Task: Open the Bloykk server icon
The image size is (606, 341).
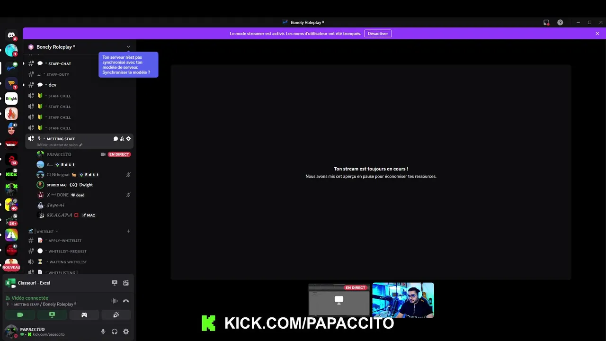Action: coord(11,99)
